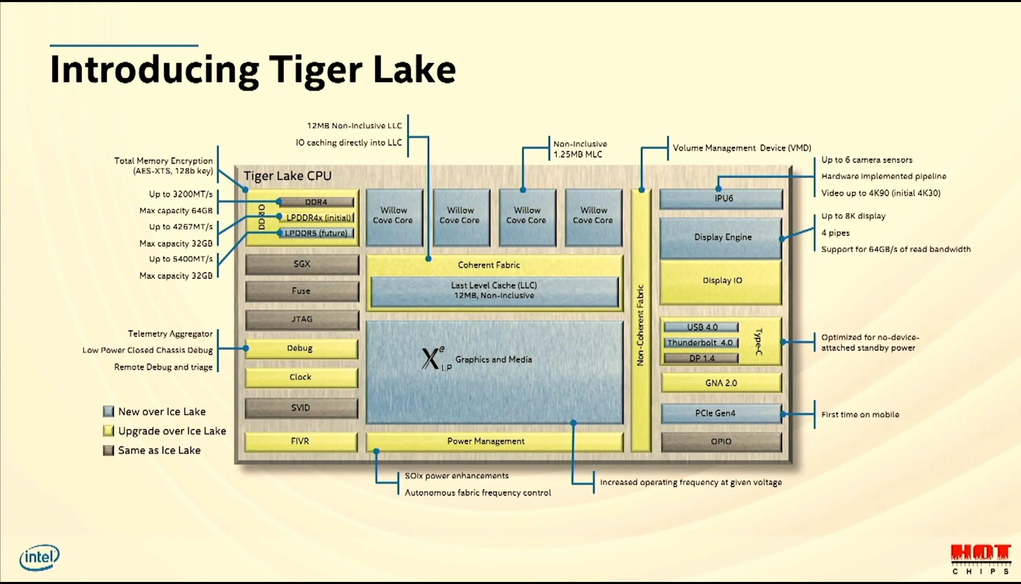This screenshot has height=584, width=1021.
Task: Select the USB 4.0 block icon
Action: tap(701, 326)
